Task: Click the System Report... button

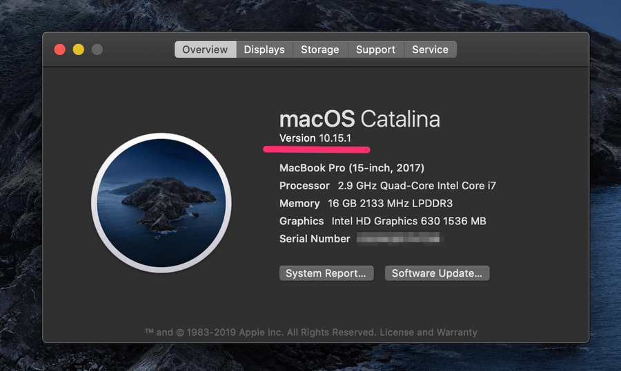Action: 326,273
